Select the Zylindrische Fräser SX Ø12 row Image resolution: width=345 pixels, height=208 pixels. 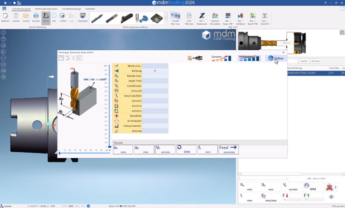[x=316, y=73]
